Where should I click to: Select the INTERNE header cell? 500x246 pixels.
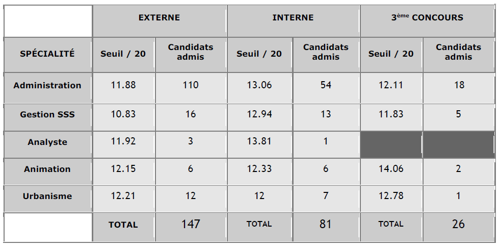click(x=293, y=18)
